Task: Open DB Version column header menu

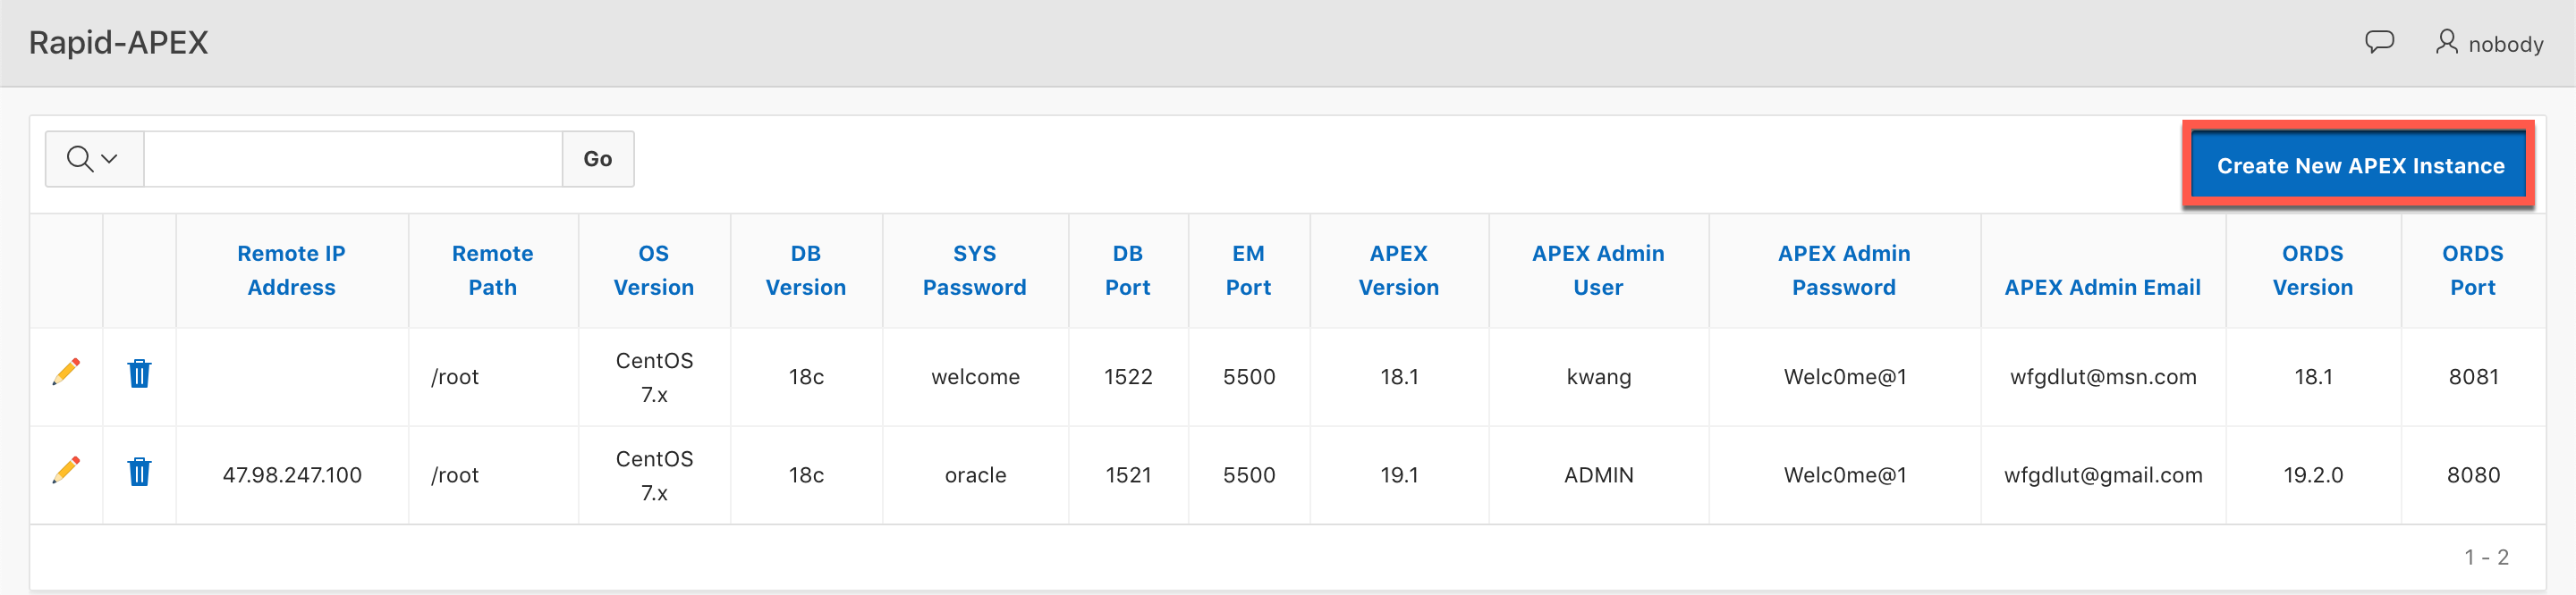Action: [805, 271]
